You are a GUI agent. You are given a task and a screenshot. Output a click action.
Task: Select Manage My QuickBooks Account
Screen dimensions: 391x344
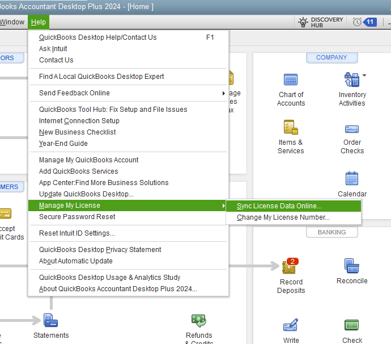pyautogui.click(x=128, y=160)
